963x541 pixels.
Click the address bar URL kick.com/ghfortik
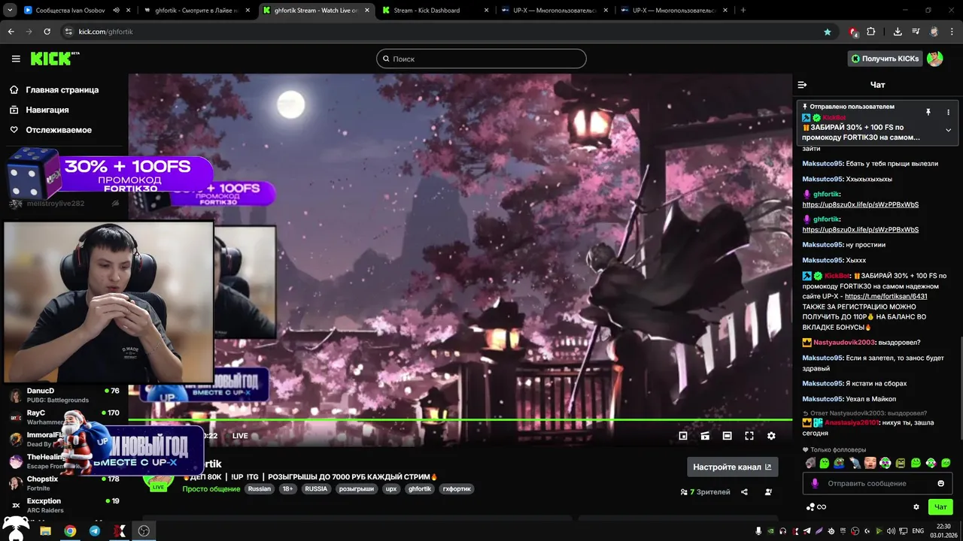point(106,32)
